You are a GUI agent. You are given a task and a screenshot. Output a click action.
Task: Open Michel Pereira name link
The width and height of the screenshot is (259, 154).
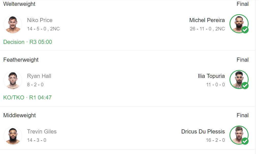tap(207, 20)
